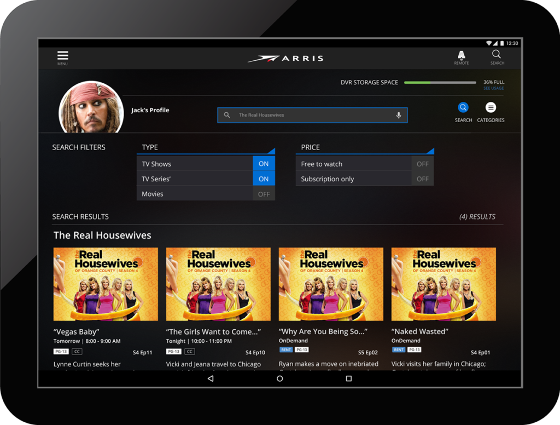This screenshot has height=425, width=560.
Task: Enable the Subscription only filter
Action: [x=423, y=179]
